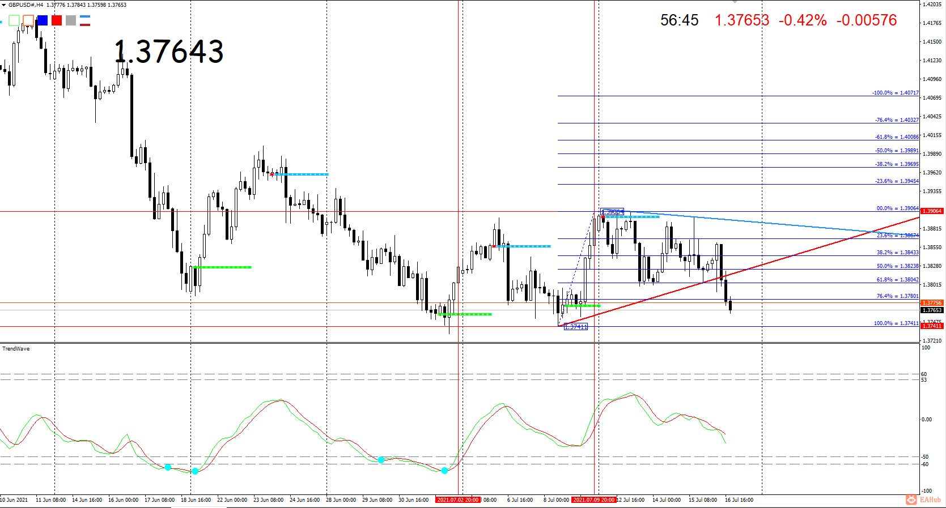Click the 18 Jun 16:00 time axis label
This screenshot has width=946, height=508.
[196, 500]
